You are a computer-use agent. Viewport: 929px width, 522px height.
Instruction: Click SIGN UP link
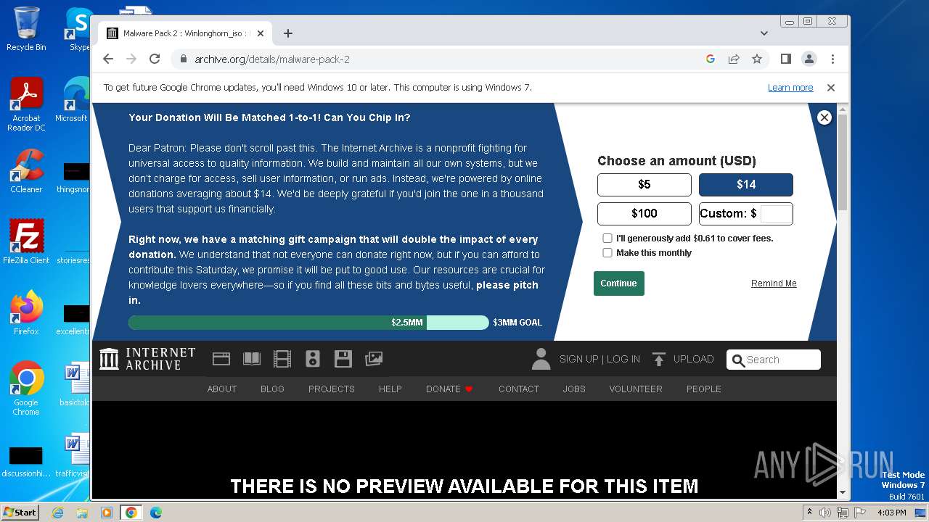(579, 359)
